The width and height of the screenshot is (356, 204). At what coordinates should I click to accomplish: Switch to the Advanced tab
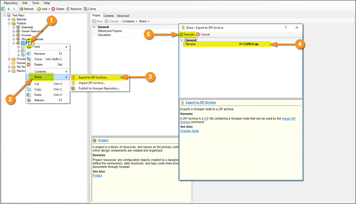[x=123, y=16]
